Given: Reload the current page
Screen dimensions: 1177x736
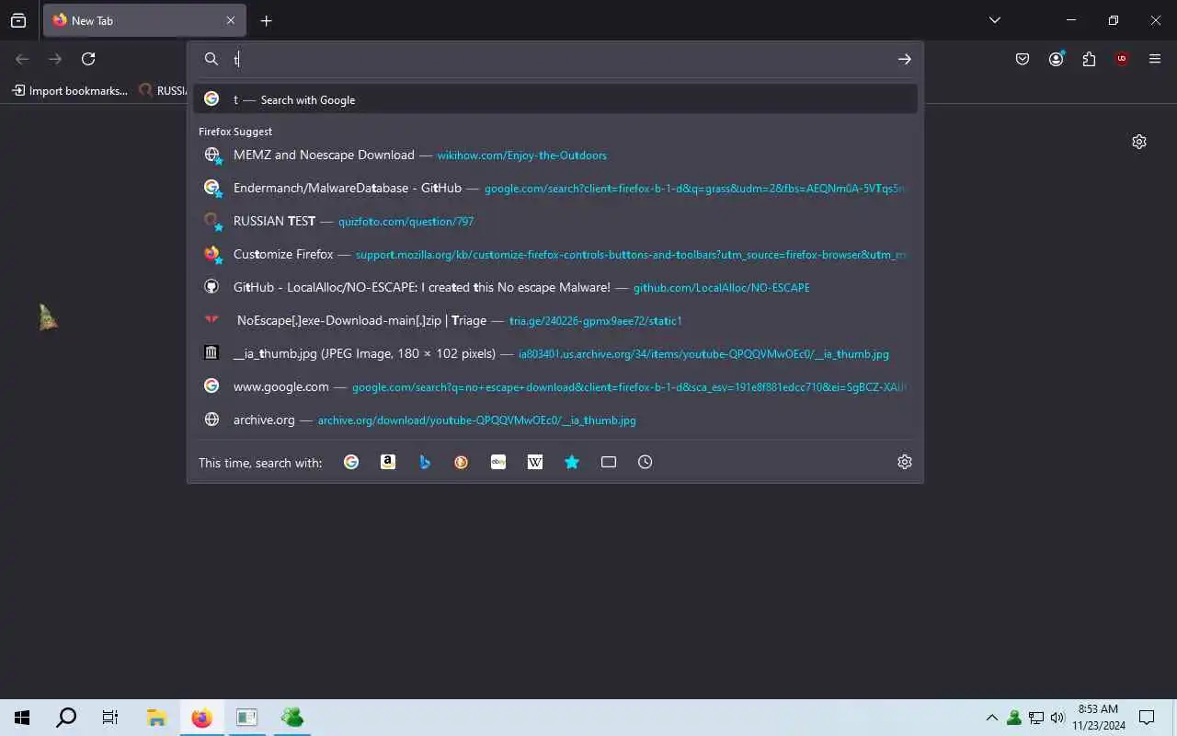Looking at the screenshot, I should point(88,59).
